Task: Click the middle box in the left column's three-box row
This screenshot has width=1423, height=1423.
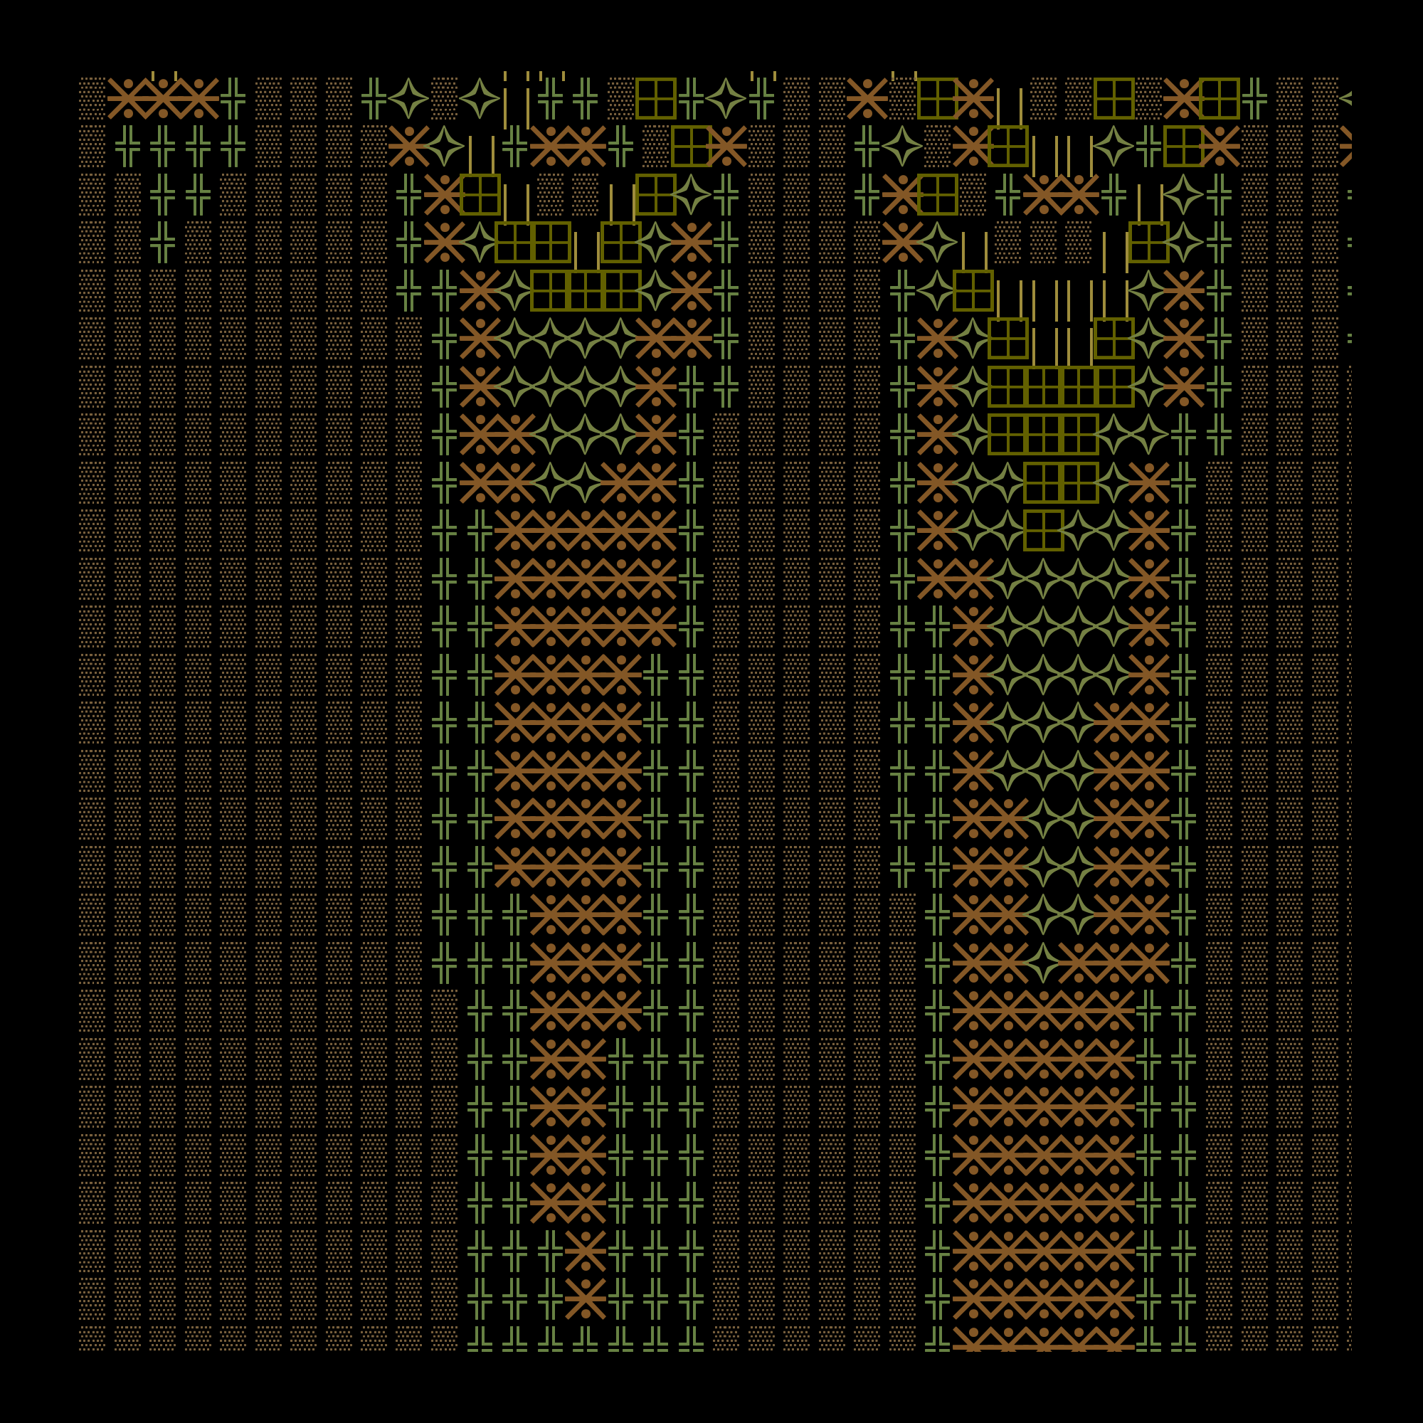Action: click(x=586, y=290)
